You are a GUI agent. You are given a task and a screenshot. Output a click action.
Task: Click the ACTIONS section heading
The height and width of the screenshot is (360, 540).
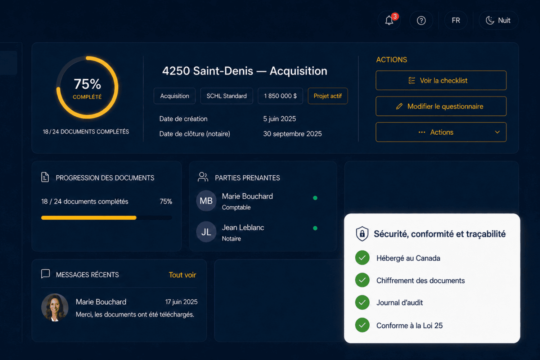pos(392,60)
